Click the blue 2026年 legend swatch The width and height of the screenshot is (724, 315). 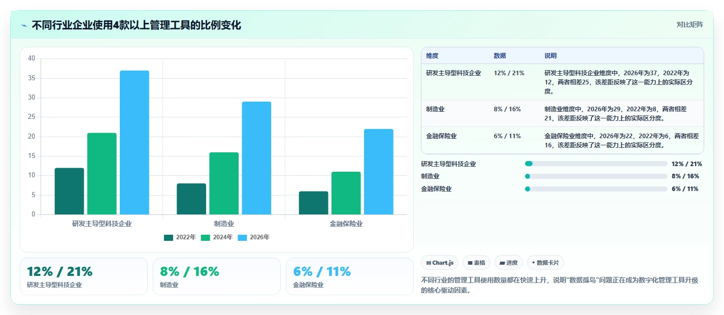[x=243, y=237]
